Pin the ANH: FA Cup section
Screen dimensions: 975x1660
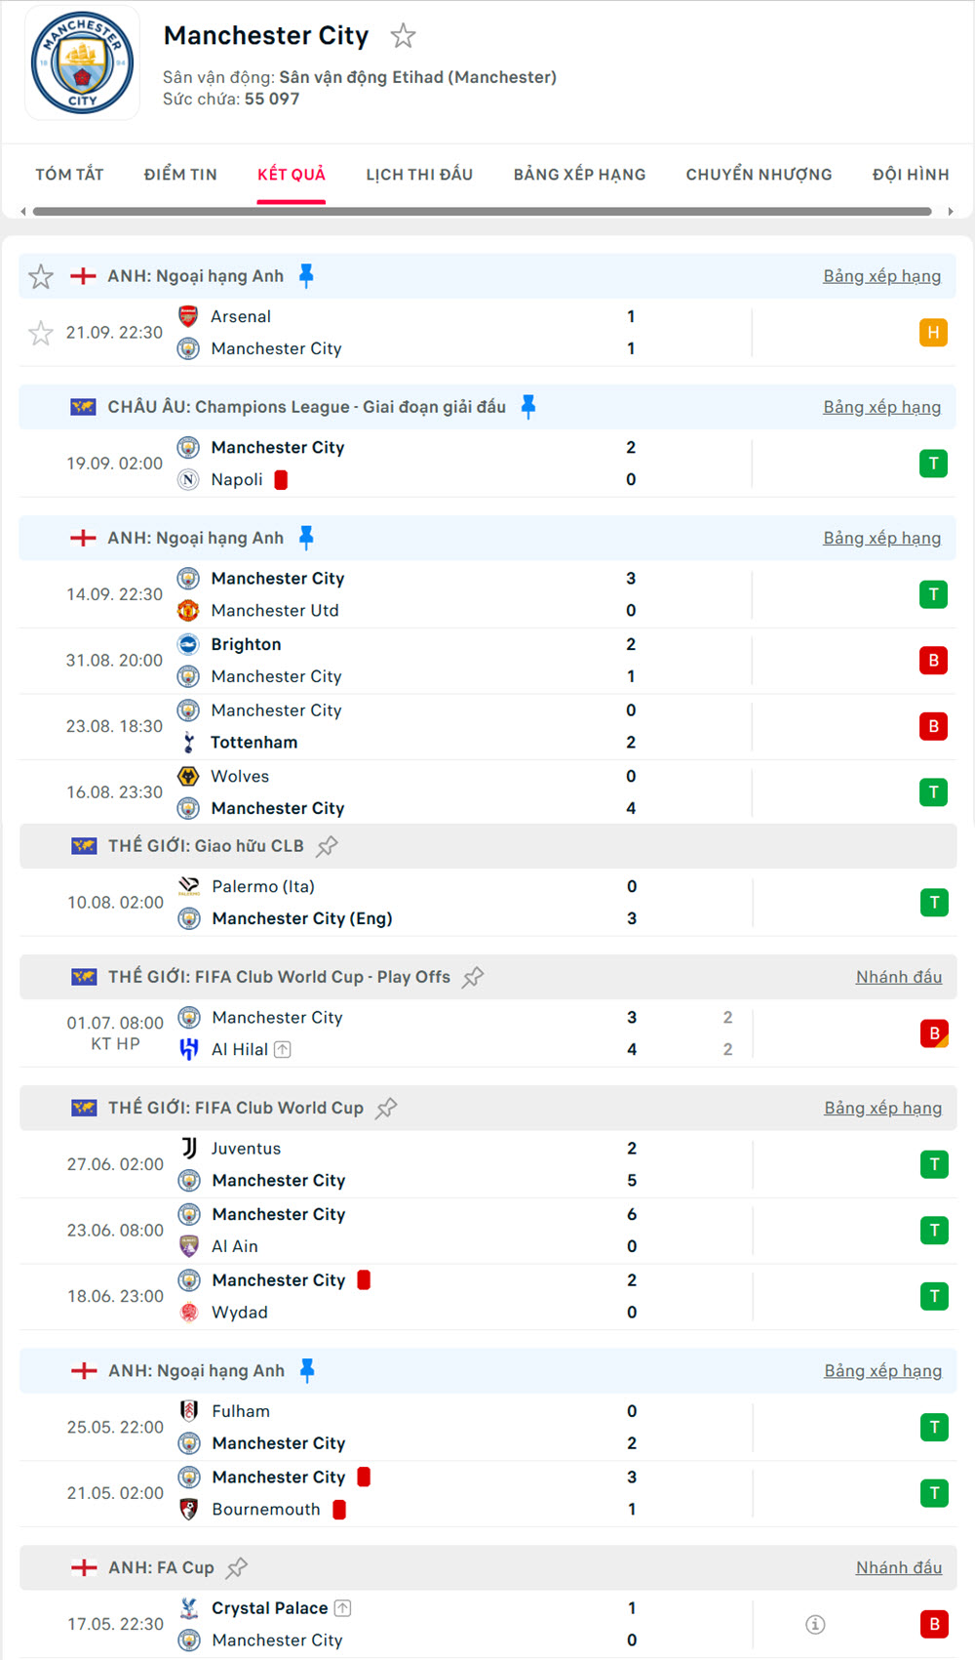[x=237, y=1567]
